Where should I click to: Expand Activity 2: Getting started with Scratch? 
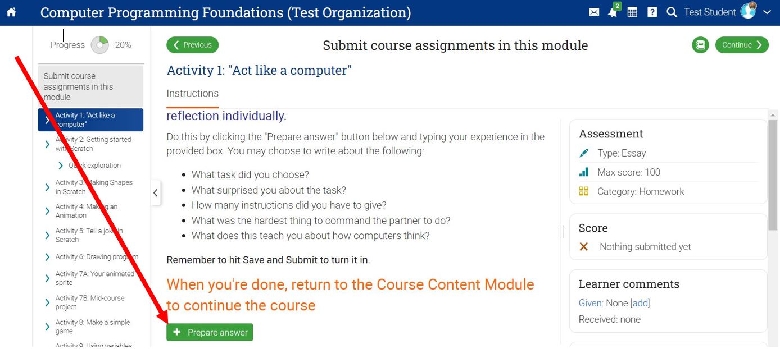pos(47,144)
